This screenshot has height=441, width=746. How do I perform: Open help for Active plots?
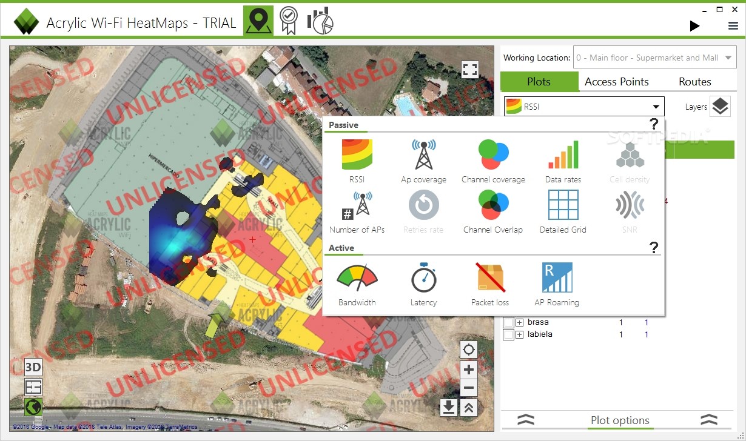(x=653, y=248)
